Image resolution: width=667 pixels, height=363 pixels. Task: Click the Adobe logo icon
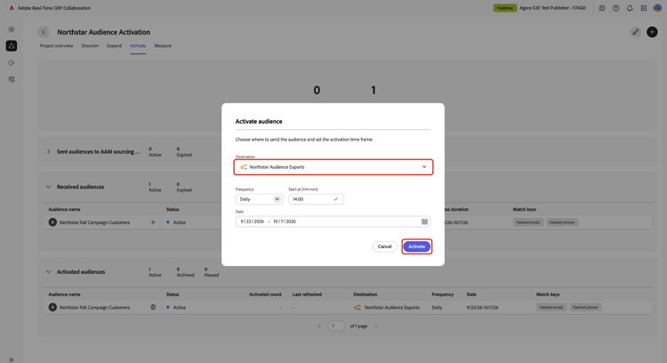tap(12, 8)
